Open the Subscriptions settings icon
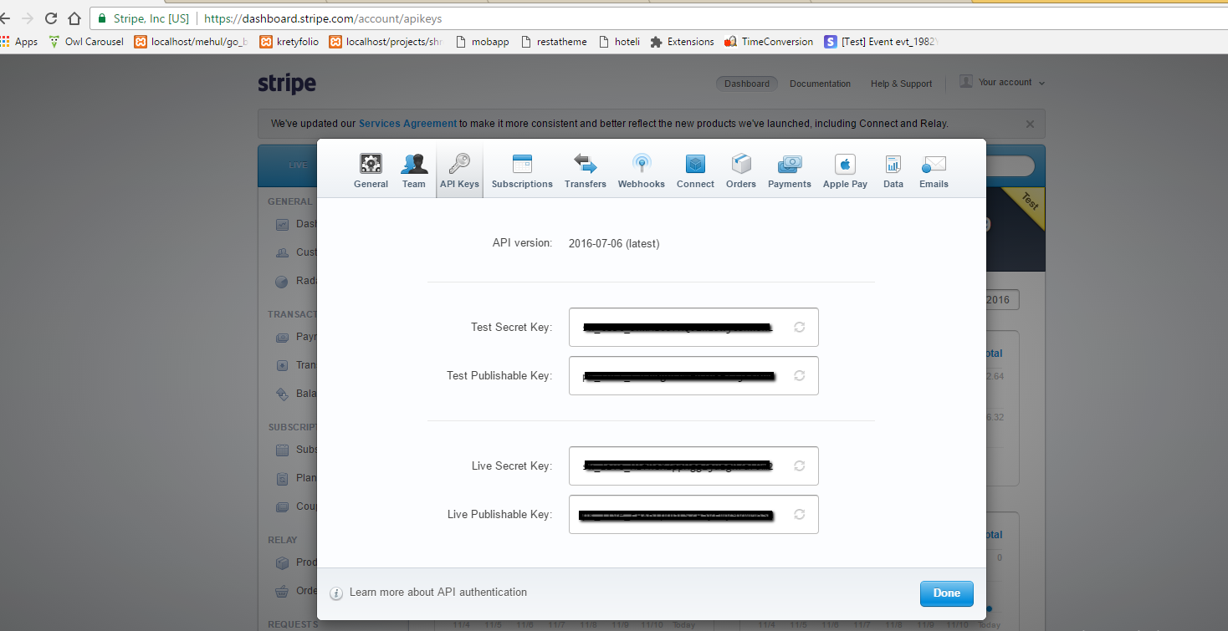The width and height of the screenshot is (1228, 631). 522,164
